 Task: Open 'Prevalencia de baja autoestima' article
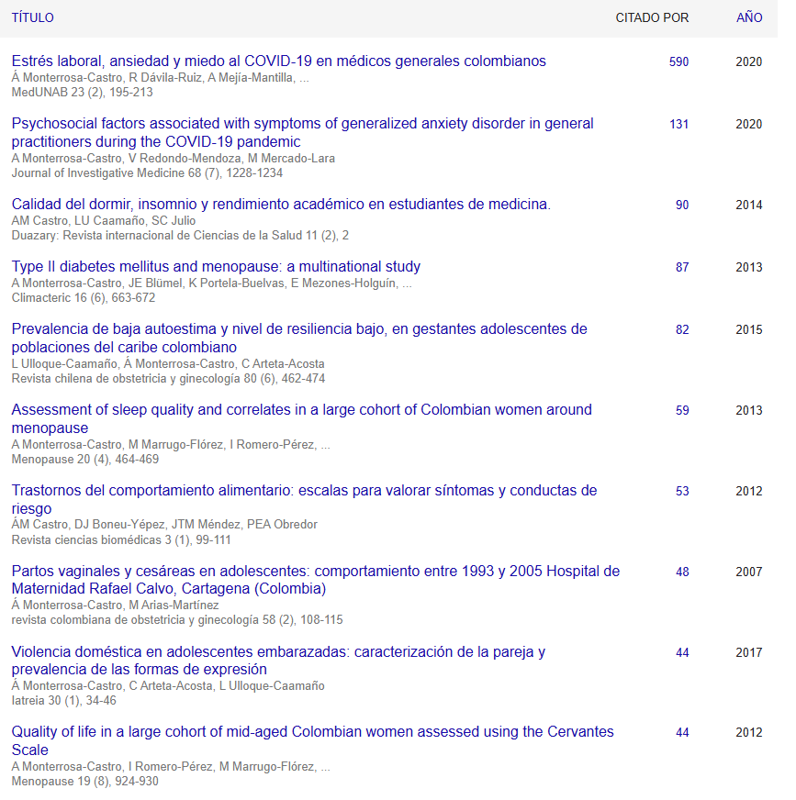click(298, 329)
